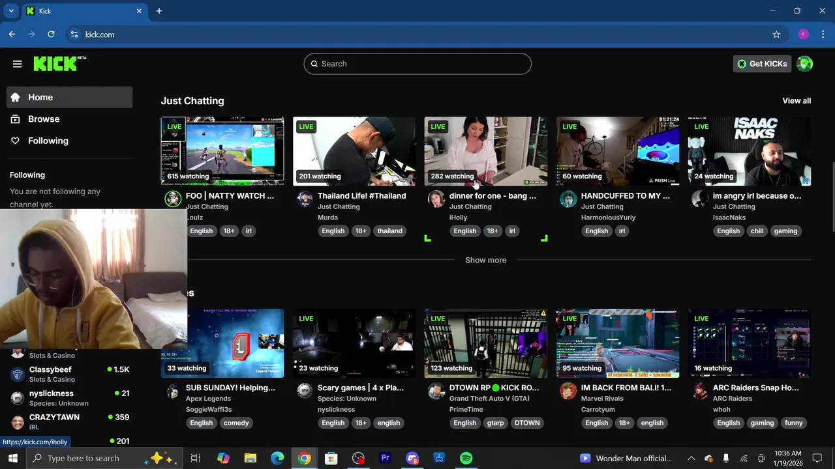This screenshot has width=835, height=469.
Task: Click the Browse sidebar icon
Action: pos(16,119)
